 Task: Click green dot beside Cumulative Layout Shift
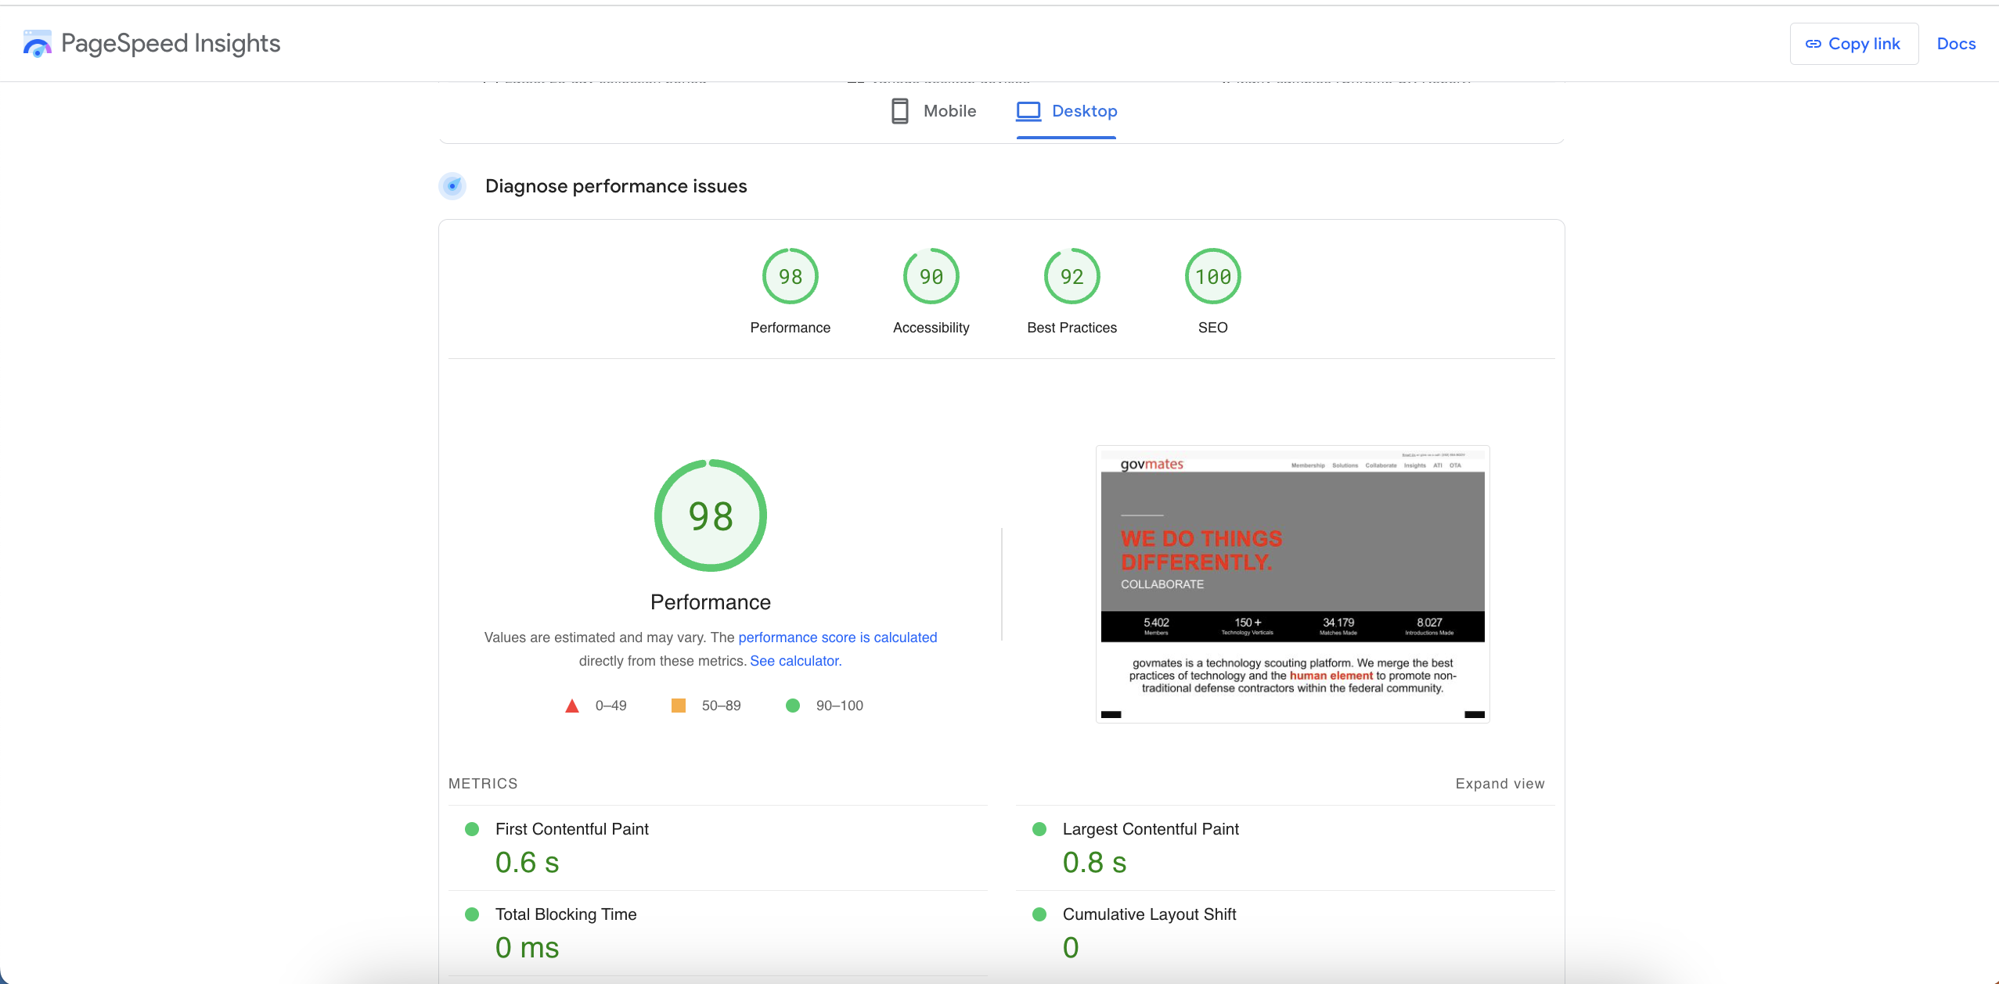pyautogui.click(x=1039, y=914)
